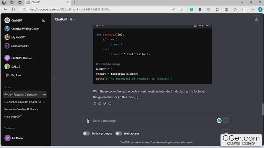264x148 pixels.
Task: Open prompt settings sliders icon
Action: [x=226, y=133]
